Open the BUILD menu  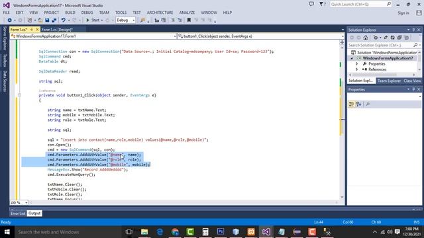pyautogui.click(x=70, y=13)
